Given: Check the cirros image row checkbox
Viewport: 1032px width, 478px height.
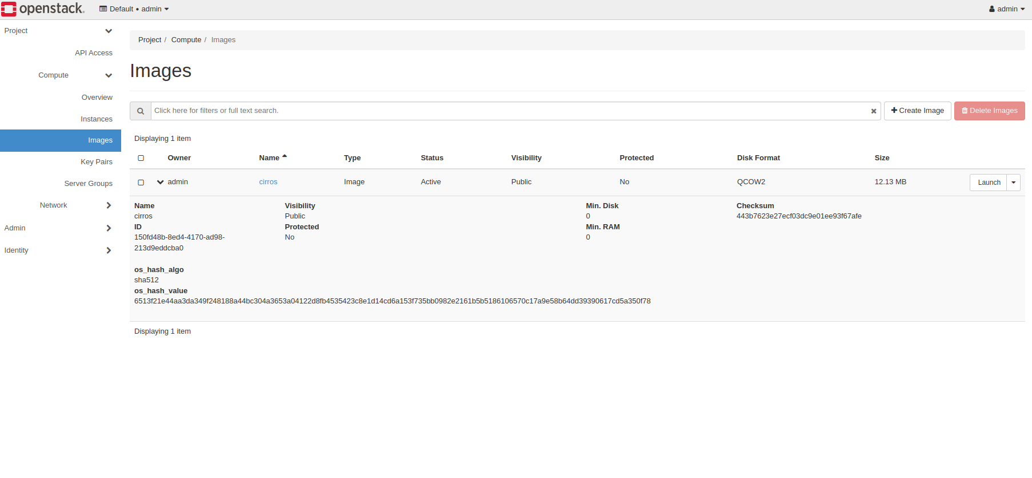Looking at the screenshot, I should click(141, 183).
